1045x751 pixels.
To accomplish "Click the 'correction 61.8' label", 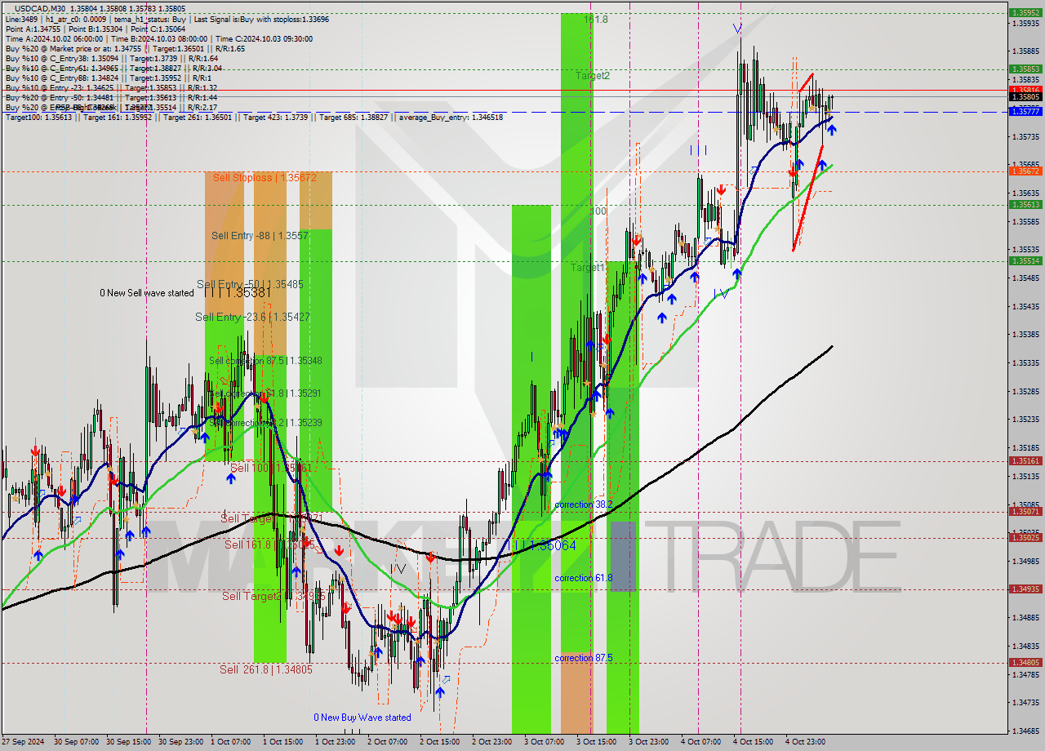I will pyautogui.click(x=584, y=578).
